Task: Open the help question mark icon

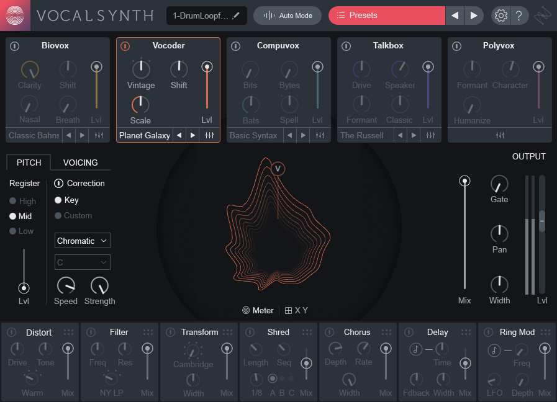Action: pyautogui.click(x=519, y=16)
